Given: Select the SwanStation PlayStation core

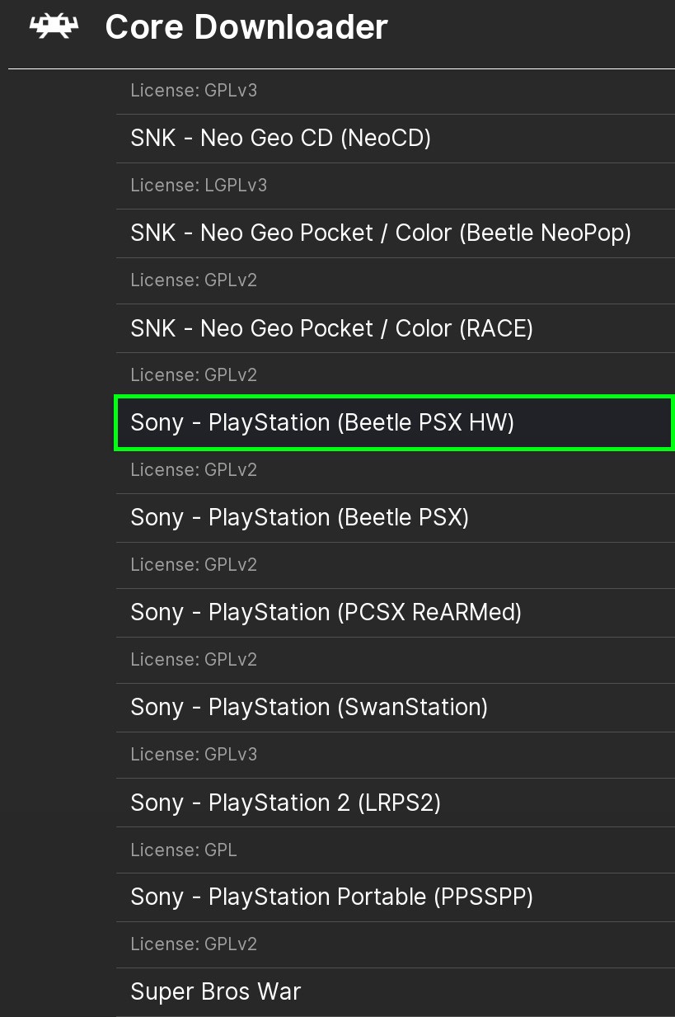Looking at the screenshot, I should pyautogui.click(x=309, y=708).
